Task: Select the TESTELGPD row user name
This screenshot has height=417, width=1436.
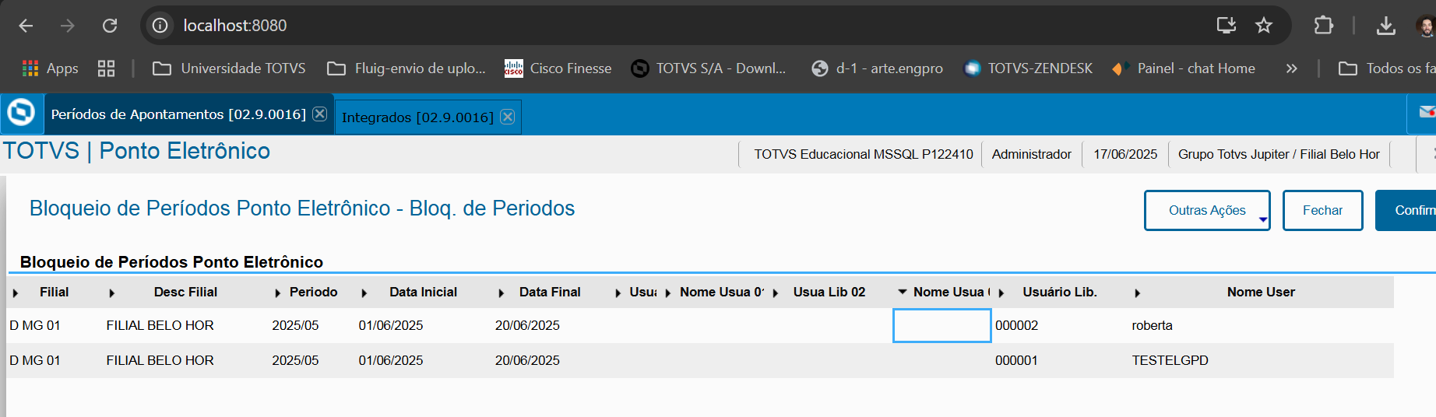Action: [x=1170, y=360]
